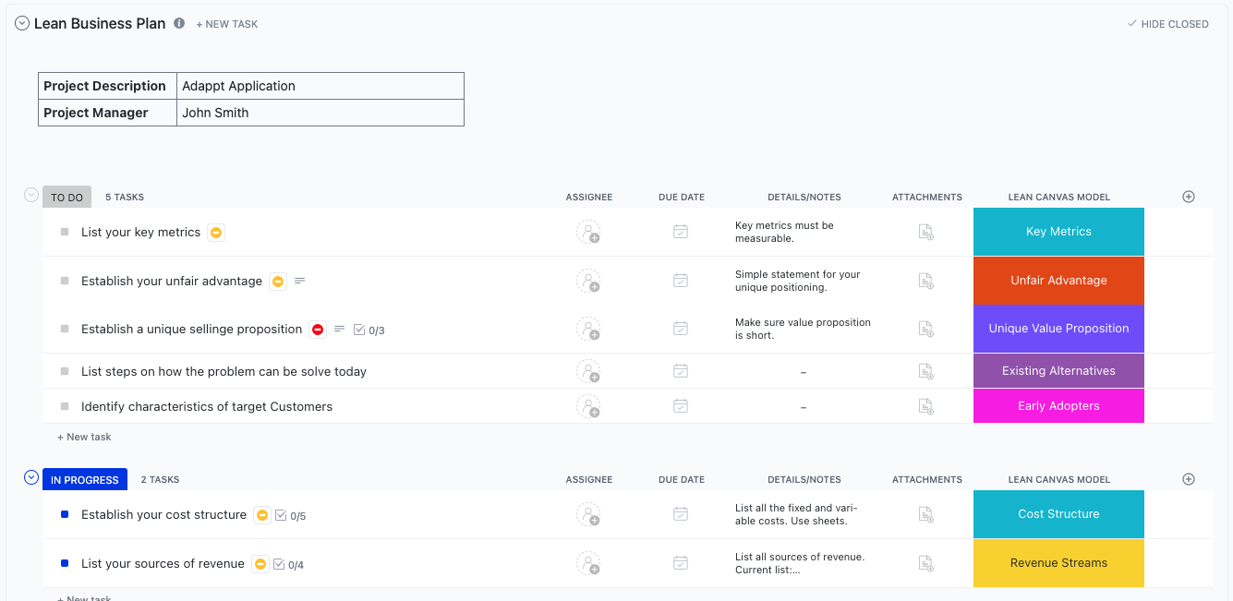Set due date for List your sources of revenue
Viewport: 1233px width, 601px height.
pos(681,563)
